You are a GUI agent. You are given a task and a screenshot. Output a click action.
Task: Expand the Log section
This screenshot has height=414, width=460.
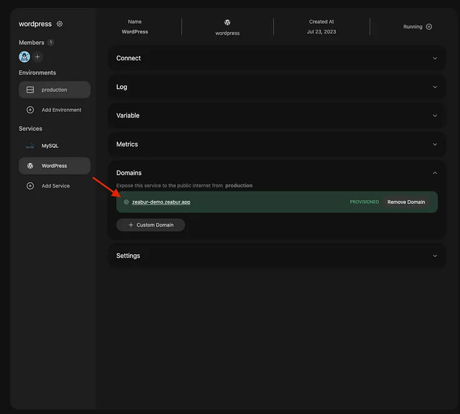[435, 87]
